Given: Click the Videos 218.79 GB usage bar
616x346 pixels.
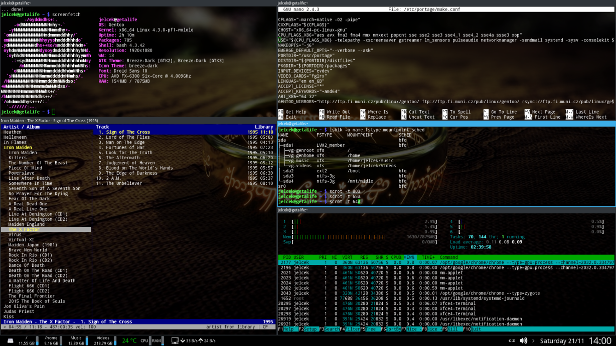Looking at the screenshot, I should 115,341.
